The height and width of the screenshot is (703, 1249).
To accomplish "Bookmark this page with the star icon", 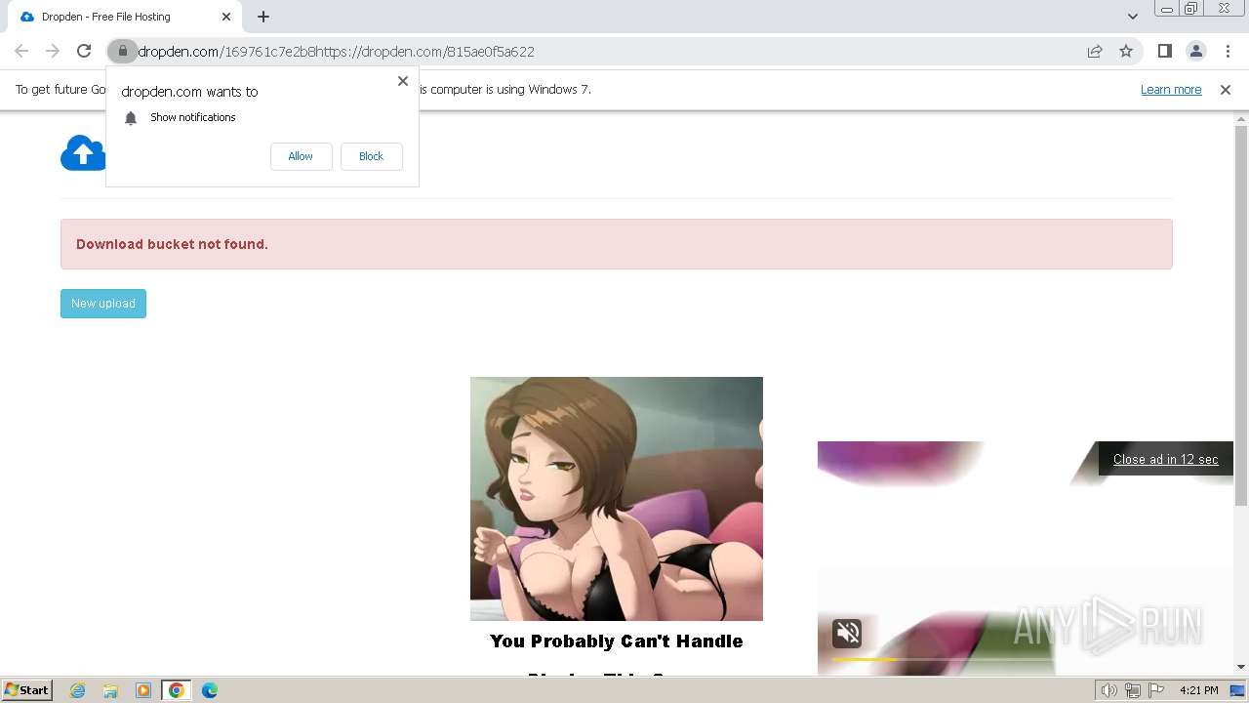I will click(1126, 51).
